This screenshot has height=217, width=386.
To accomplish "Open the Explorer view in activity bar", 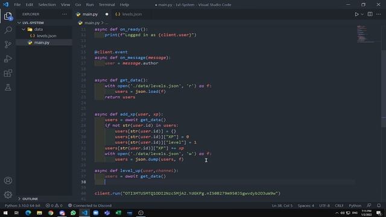I will tap(8, 16).
